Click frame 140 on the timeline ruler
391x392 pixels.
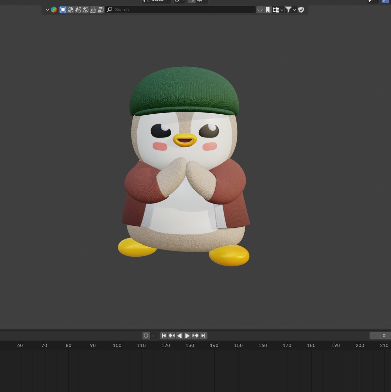(x=214, y=345)
